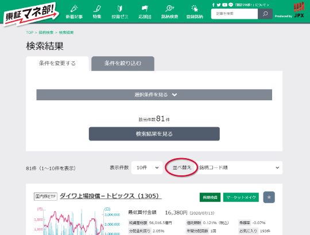This screenshot has height=235, width=310.
Task: Expand the 選択条件を見る bar
Action: pos(154,95)
